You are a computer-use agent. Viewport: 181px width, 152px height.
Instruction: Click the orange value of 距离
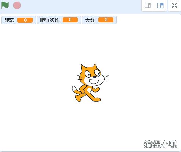coord(25,20)
